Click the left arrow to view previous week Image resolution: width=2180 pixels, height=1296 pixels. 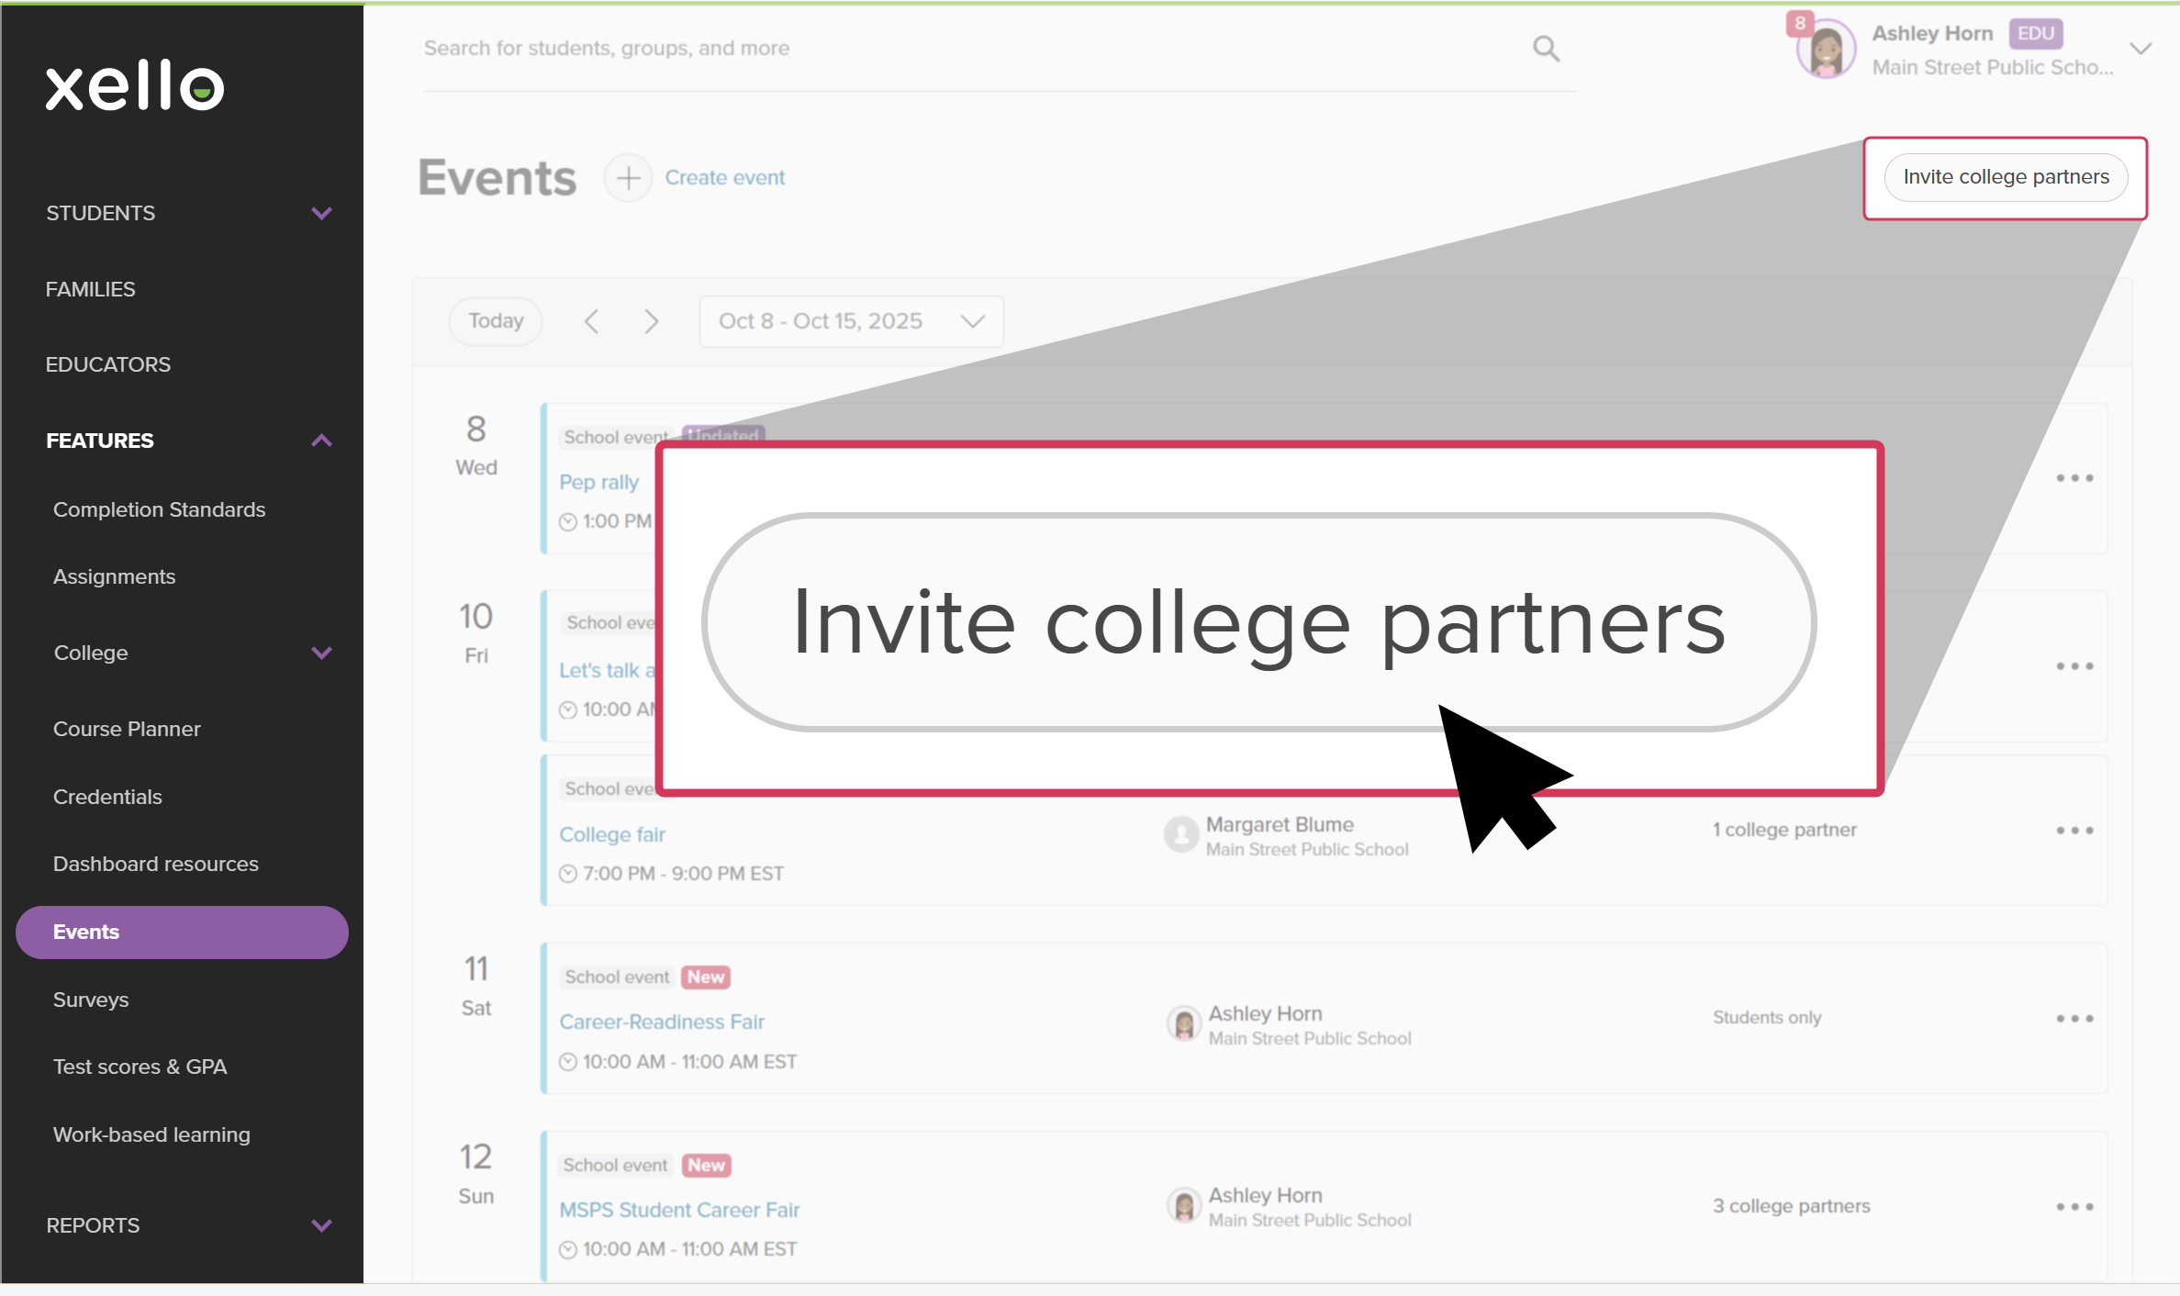point(592,320)
